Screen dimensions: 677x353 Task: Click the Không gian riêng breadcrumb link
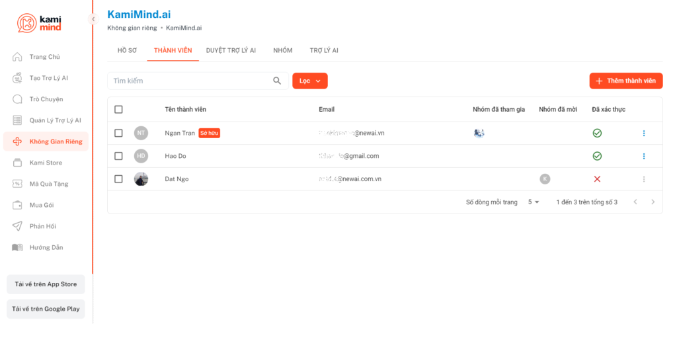pyautogui.click(x=132, y=28)
